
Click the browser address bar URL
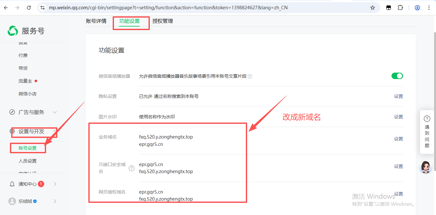coord(168,8)
